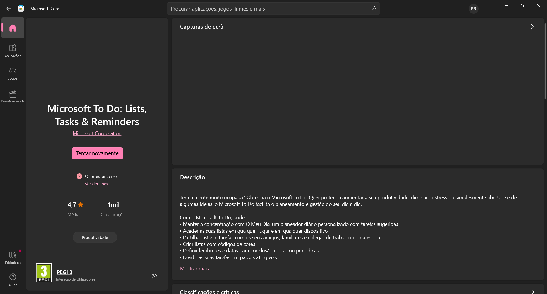
Task: Open Microsoft Corporation publisher link
Action: (97, 133)
